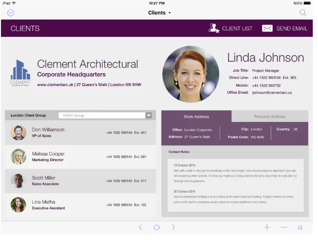Click Linda Johnson's profile photo

coord(191,74)
